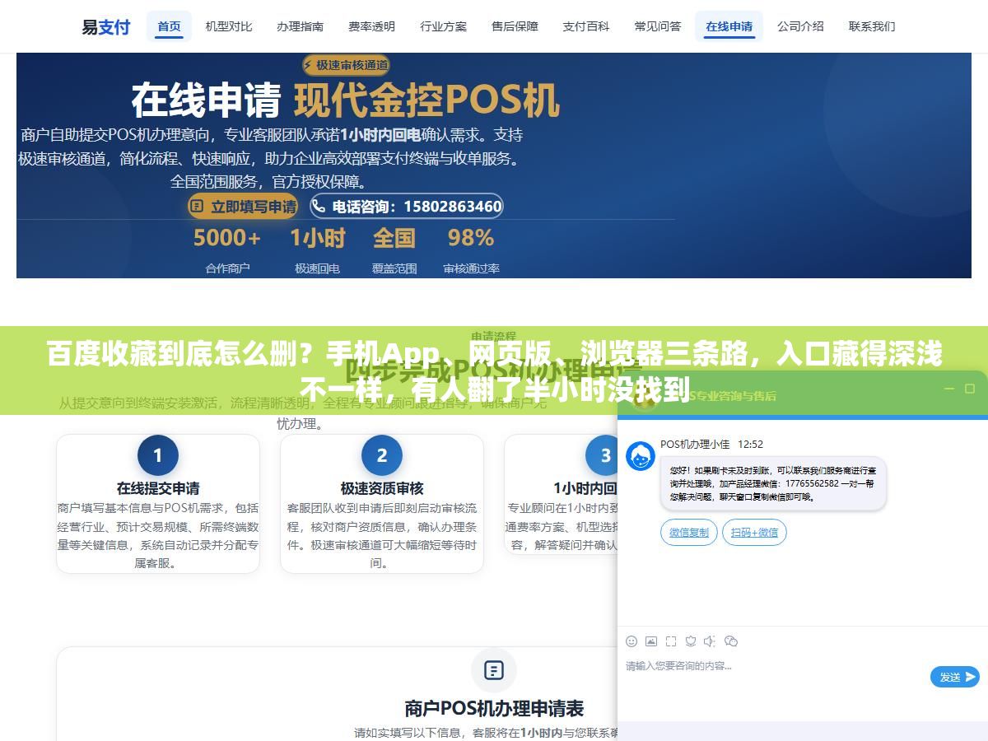This screenshot has height=741, width=988.
Task: Minimize the chat widget with the dash icon
Action: pyautogui.click(x=948, y=389)
